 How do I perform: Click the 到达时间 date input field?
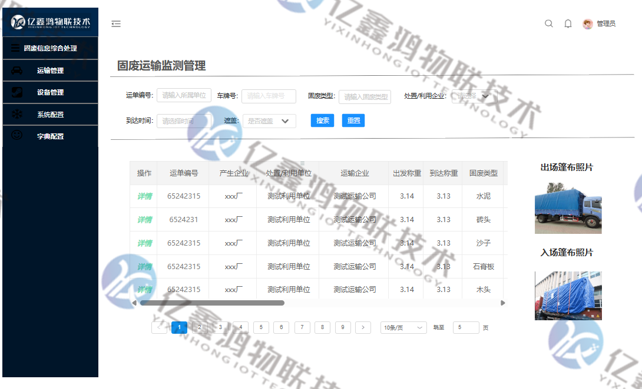pos(183,120)
